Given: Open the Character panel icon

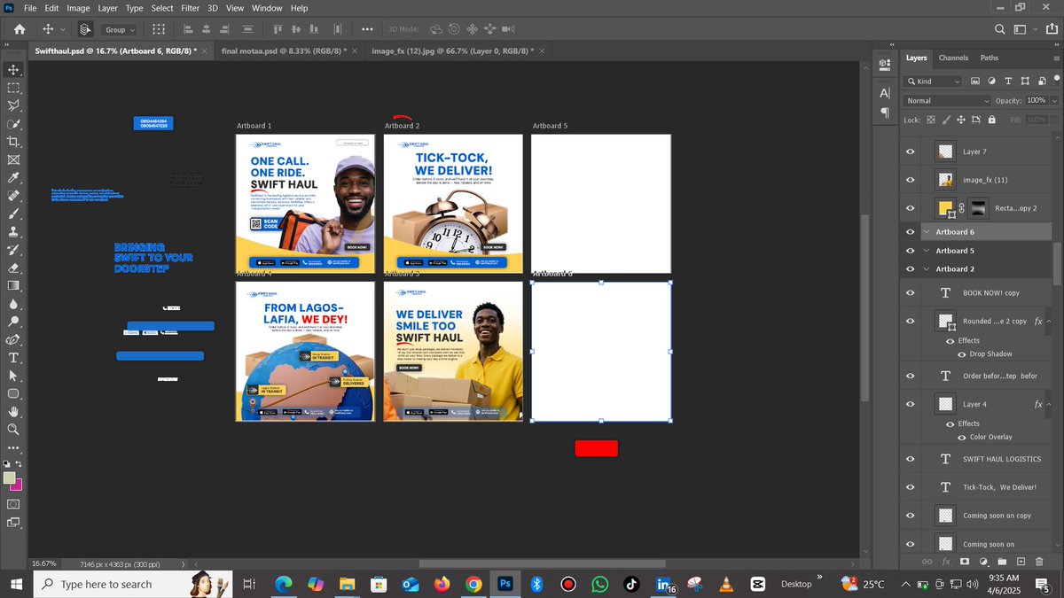Looking at the screenshot, I should 885,92.
